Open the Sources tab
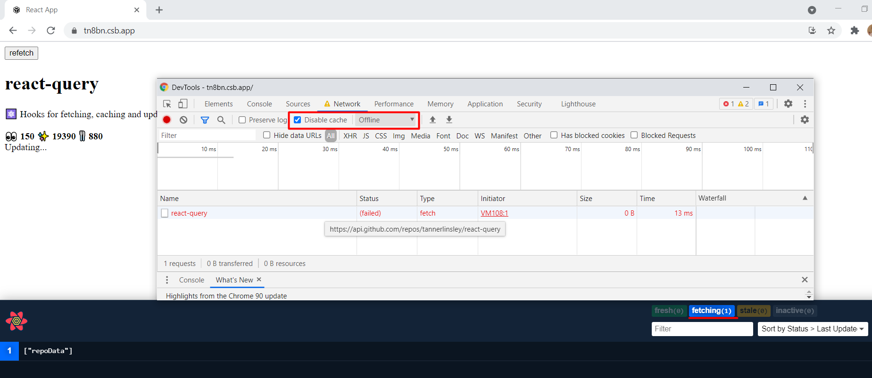Image resolution: width=872 pixels, height=378 pixels. tap(298, 104)
